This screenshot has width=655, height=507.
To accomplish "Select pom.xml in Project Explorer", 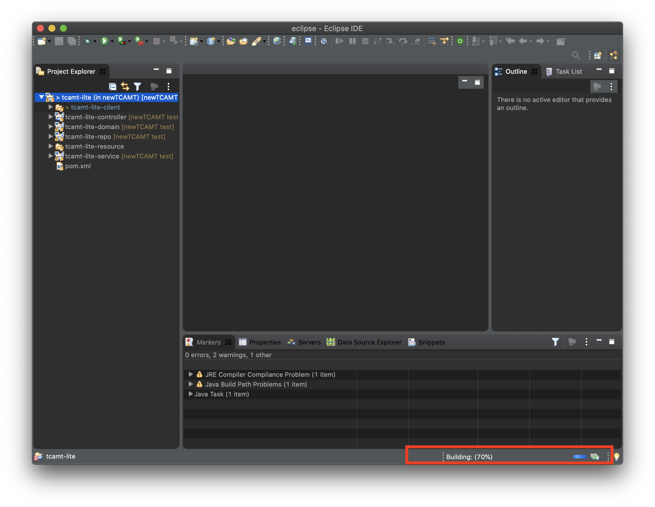I will click(x=78, y=166).
